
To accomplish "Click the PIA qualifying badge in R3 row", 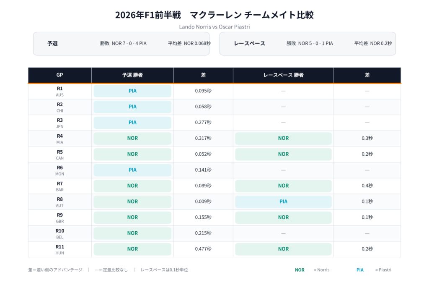I will (x=132, y=123).
